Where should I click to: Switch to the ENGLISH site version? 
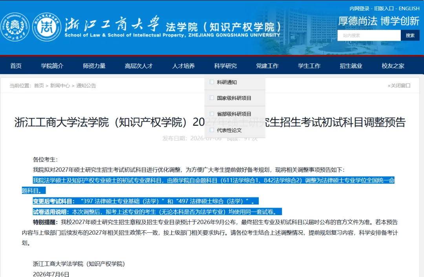click(x=409, y=8)
